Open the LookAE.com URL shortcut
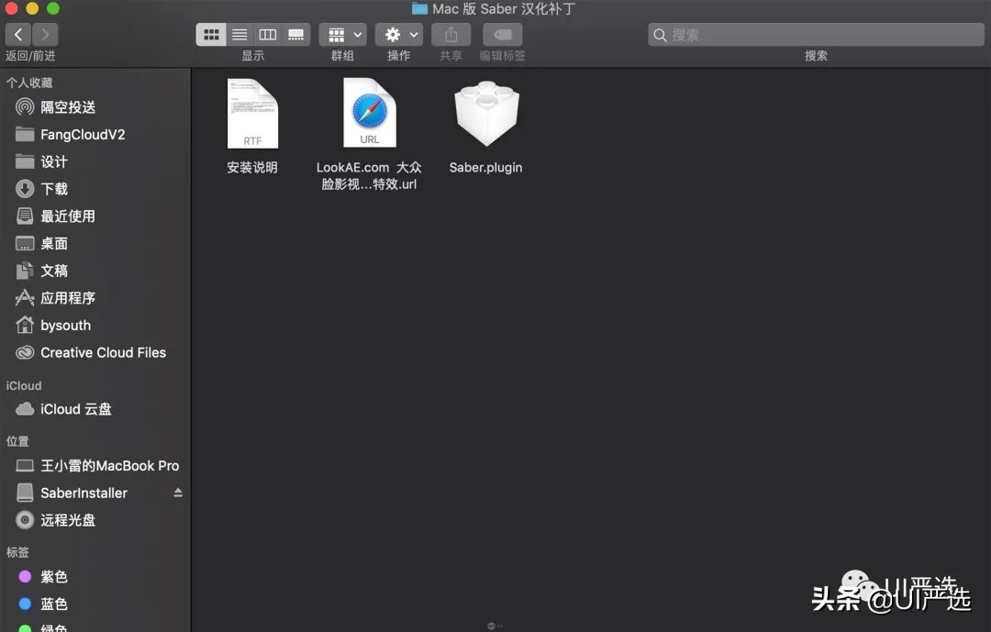 369,112
